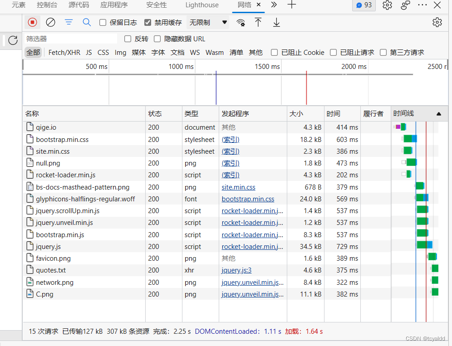Screen dimensions: 452x346
Task: Click waterfall bar for qige.io row
Action: [x=400, y=127]
